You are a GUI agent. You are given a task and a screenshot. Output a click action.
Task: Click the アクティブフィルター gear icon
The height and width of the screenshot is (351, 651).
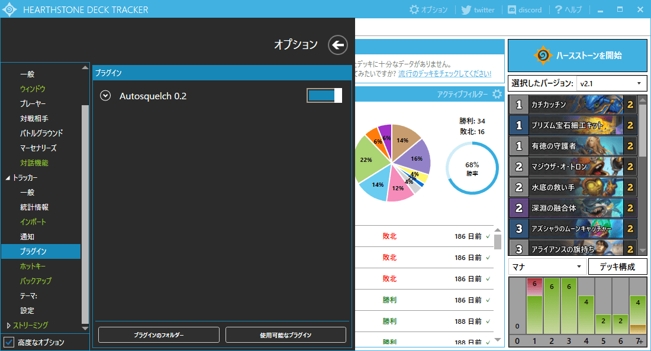497,94
